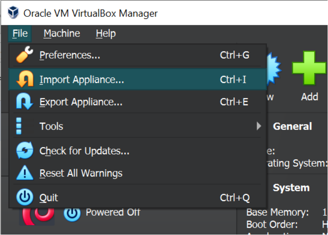
Task: Click the Check for Updates refresh icon
Action: point(25,150)
